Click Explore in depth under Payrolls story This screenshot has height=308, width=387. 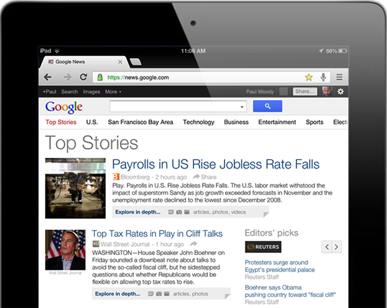pyautogui.click(x=138, y=212)
